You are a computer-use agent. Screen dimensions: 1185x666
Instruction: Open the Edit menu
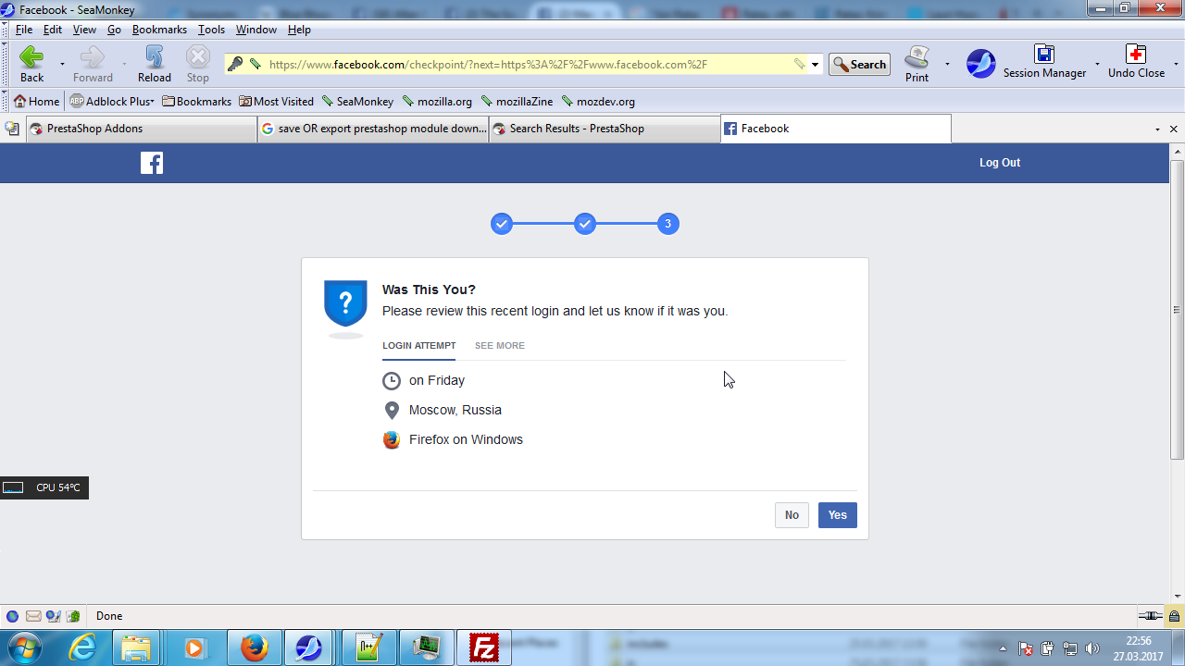coord(53,30)
